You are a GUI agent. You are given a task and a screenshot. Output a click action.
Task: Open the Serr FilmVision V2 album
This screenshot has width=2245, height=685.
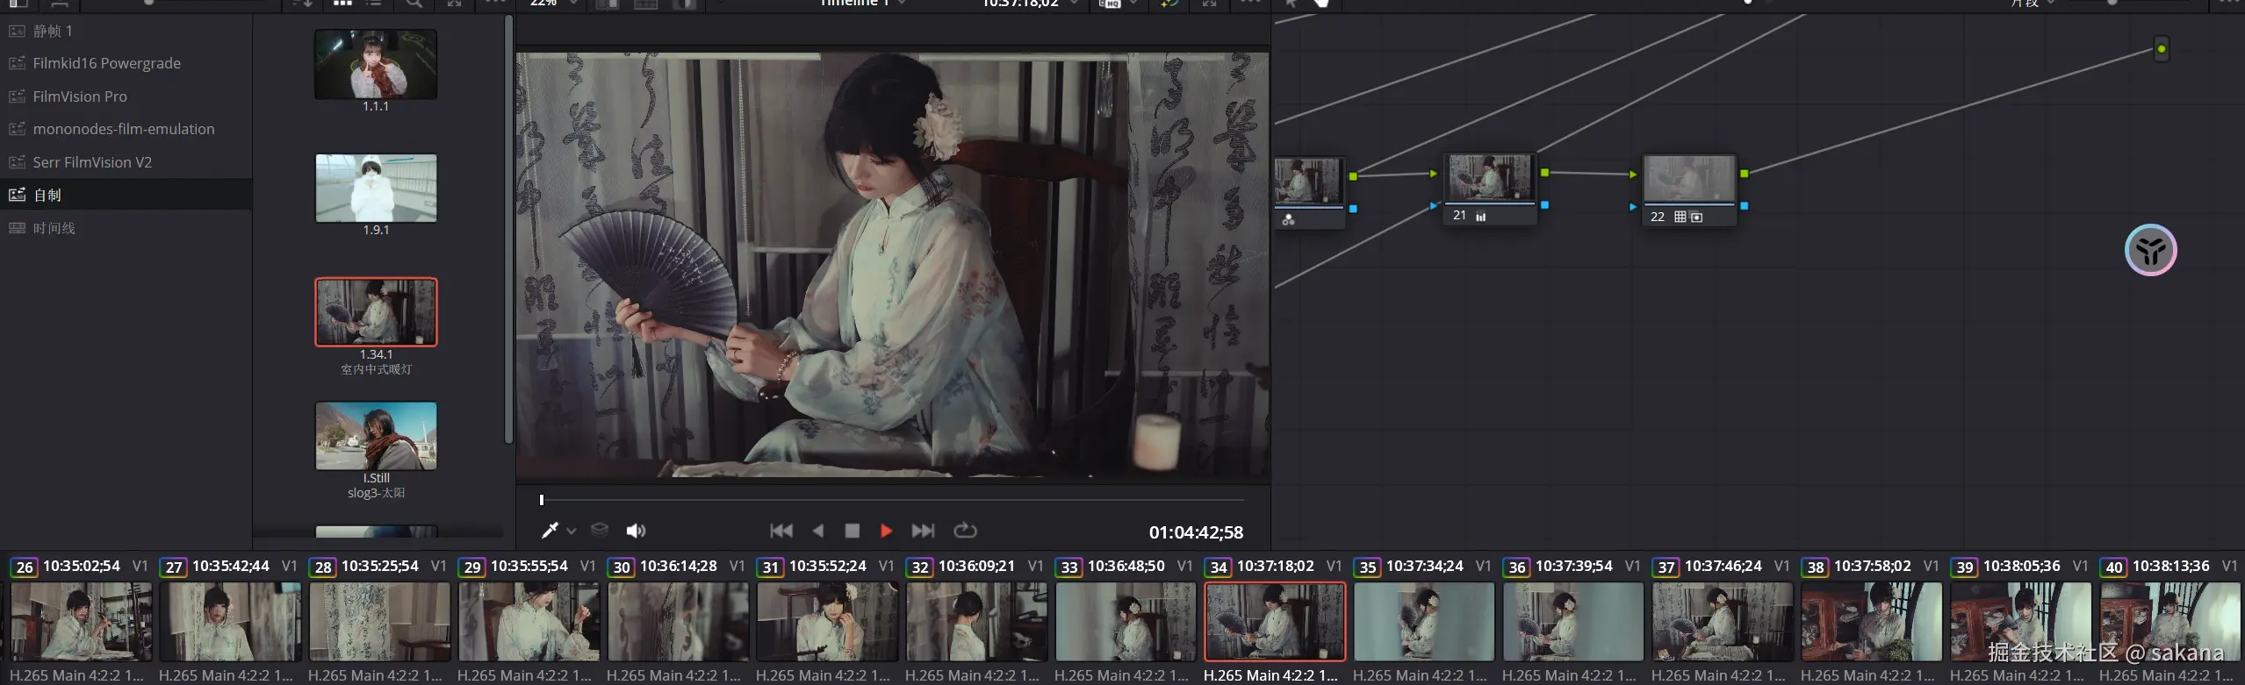coord(92,162)
